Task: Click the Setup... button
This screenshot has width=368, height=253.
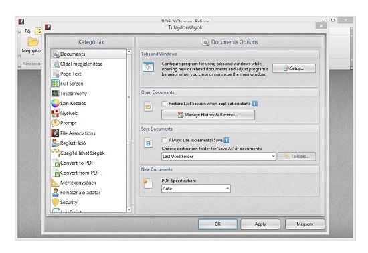Action: pyautogui.click(x=294, y=68)
